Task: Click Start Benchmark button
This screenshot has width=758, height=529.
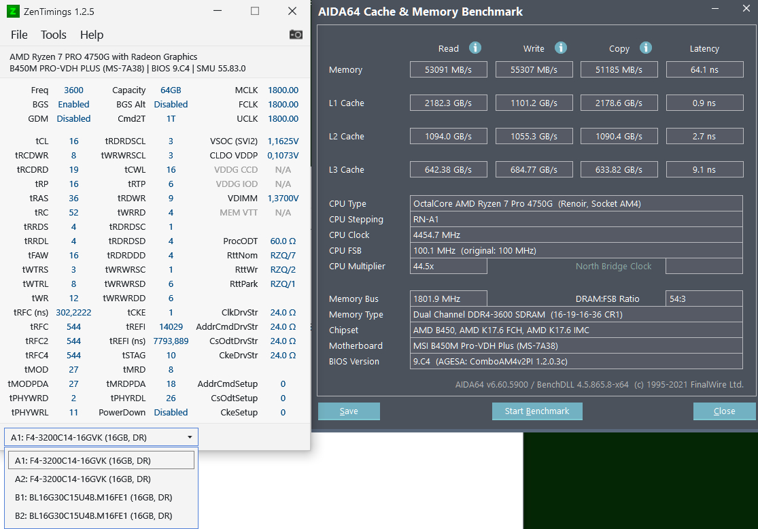Action: coord(537,411)
